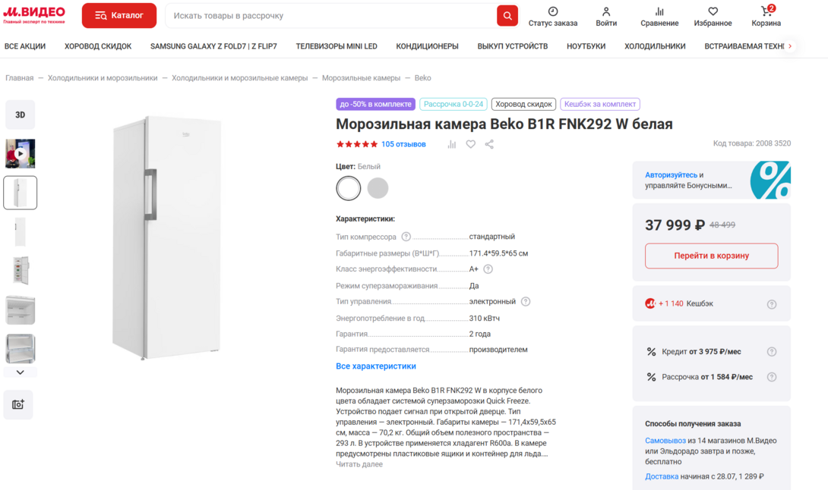Open help icon for Кешбэк
828x490 pixels.
(772, 304)
